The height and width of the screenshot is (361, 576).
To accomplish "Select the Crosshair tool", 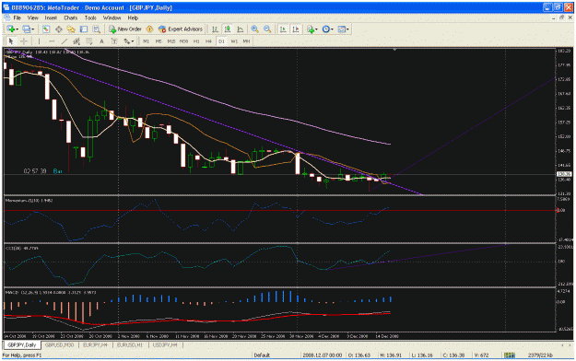I will point(24,41).
